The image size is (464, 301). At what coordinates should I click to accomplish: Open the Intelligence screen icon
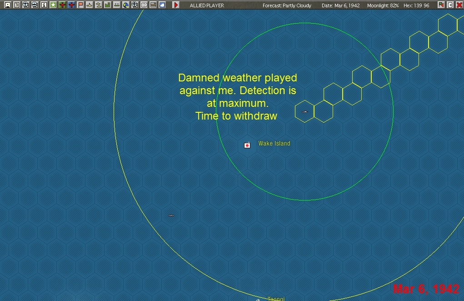coord(26,5)
